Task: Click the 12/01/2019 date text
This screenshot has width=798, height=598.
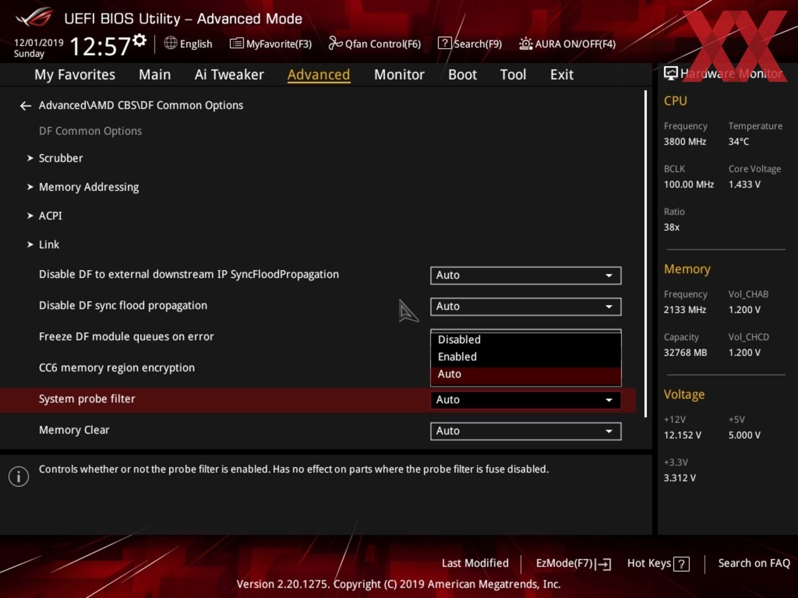Action: pos(39,43)
